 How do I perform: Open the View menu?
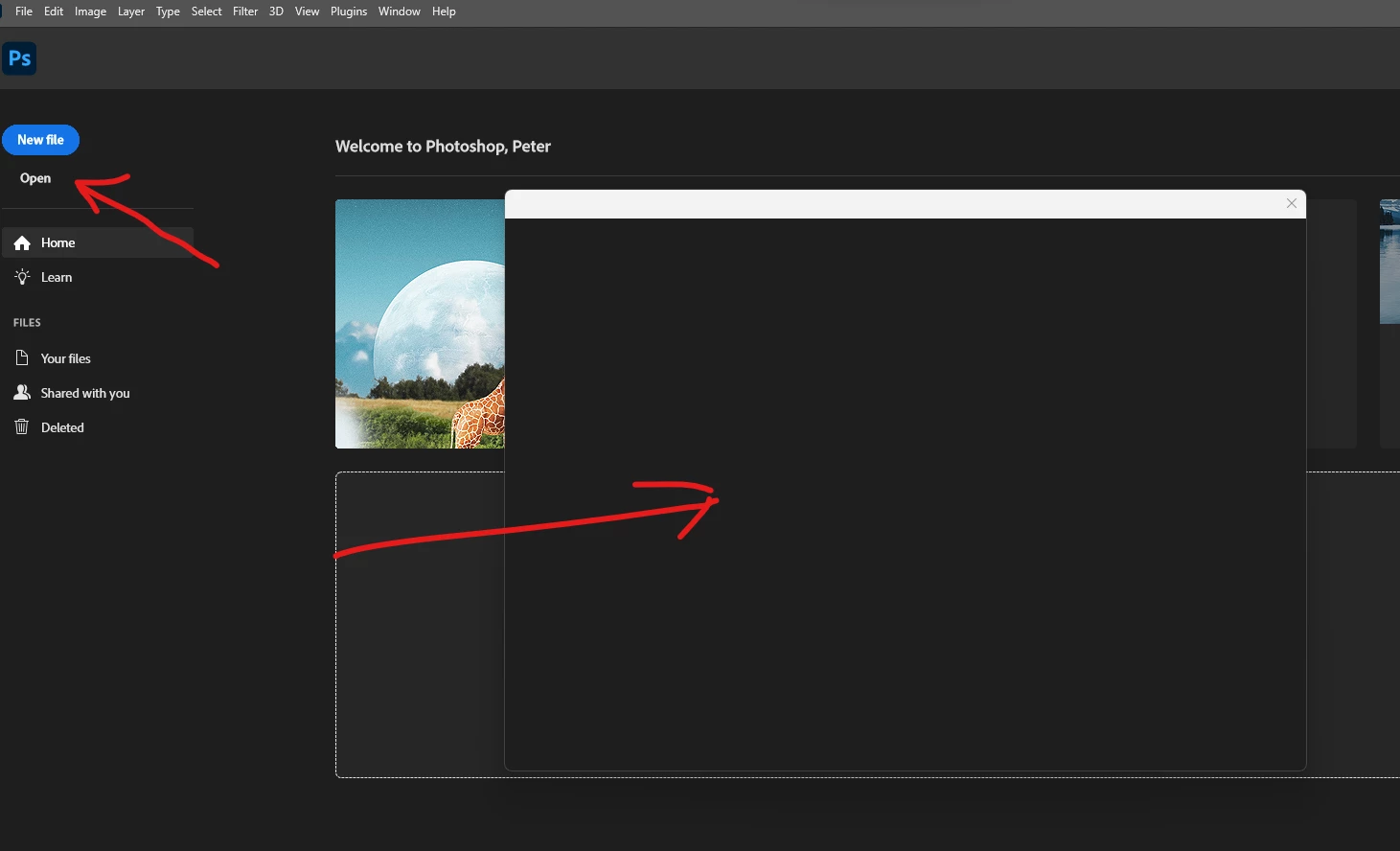pos(307,11)
